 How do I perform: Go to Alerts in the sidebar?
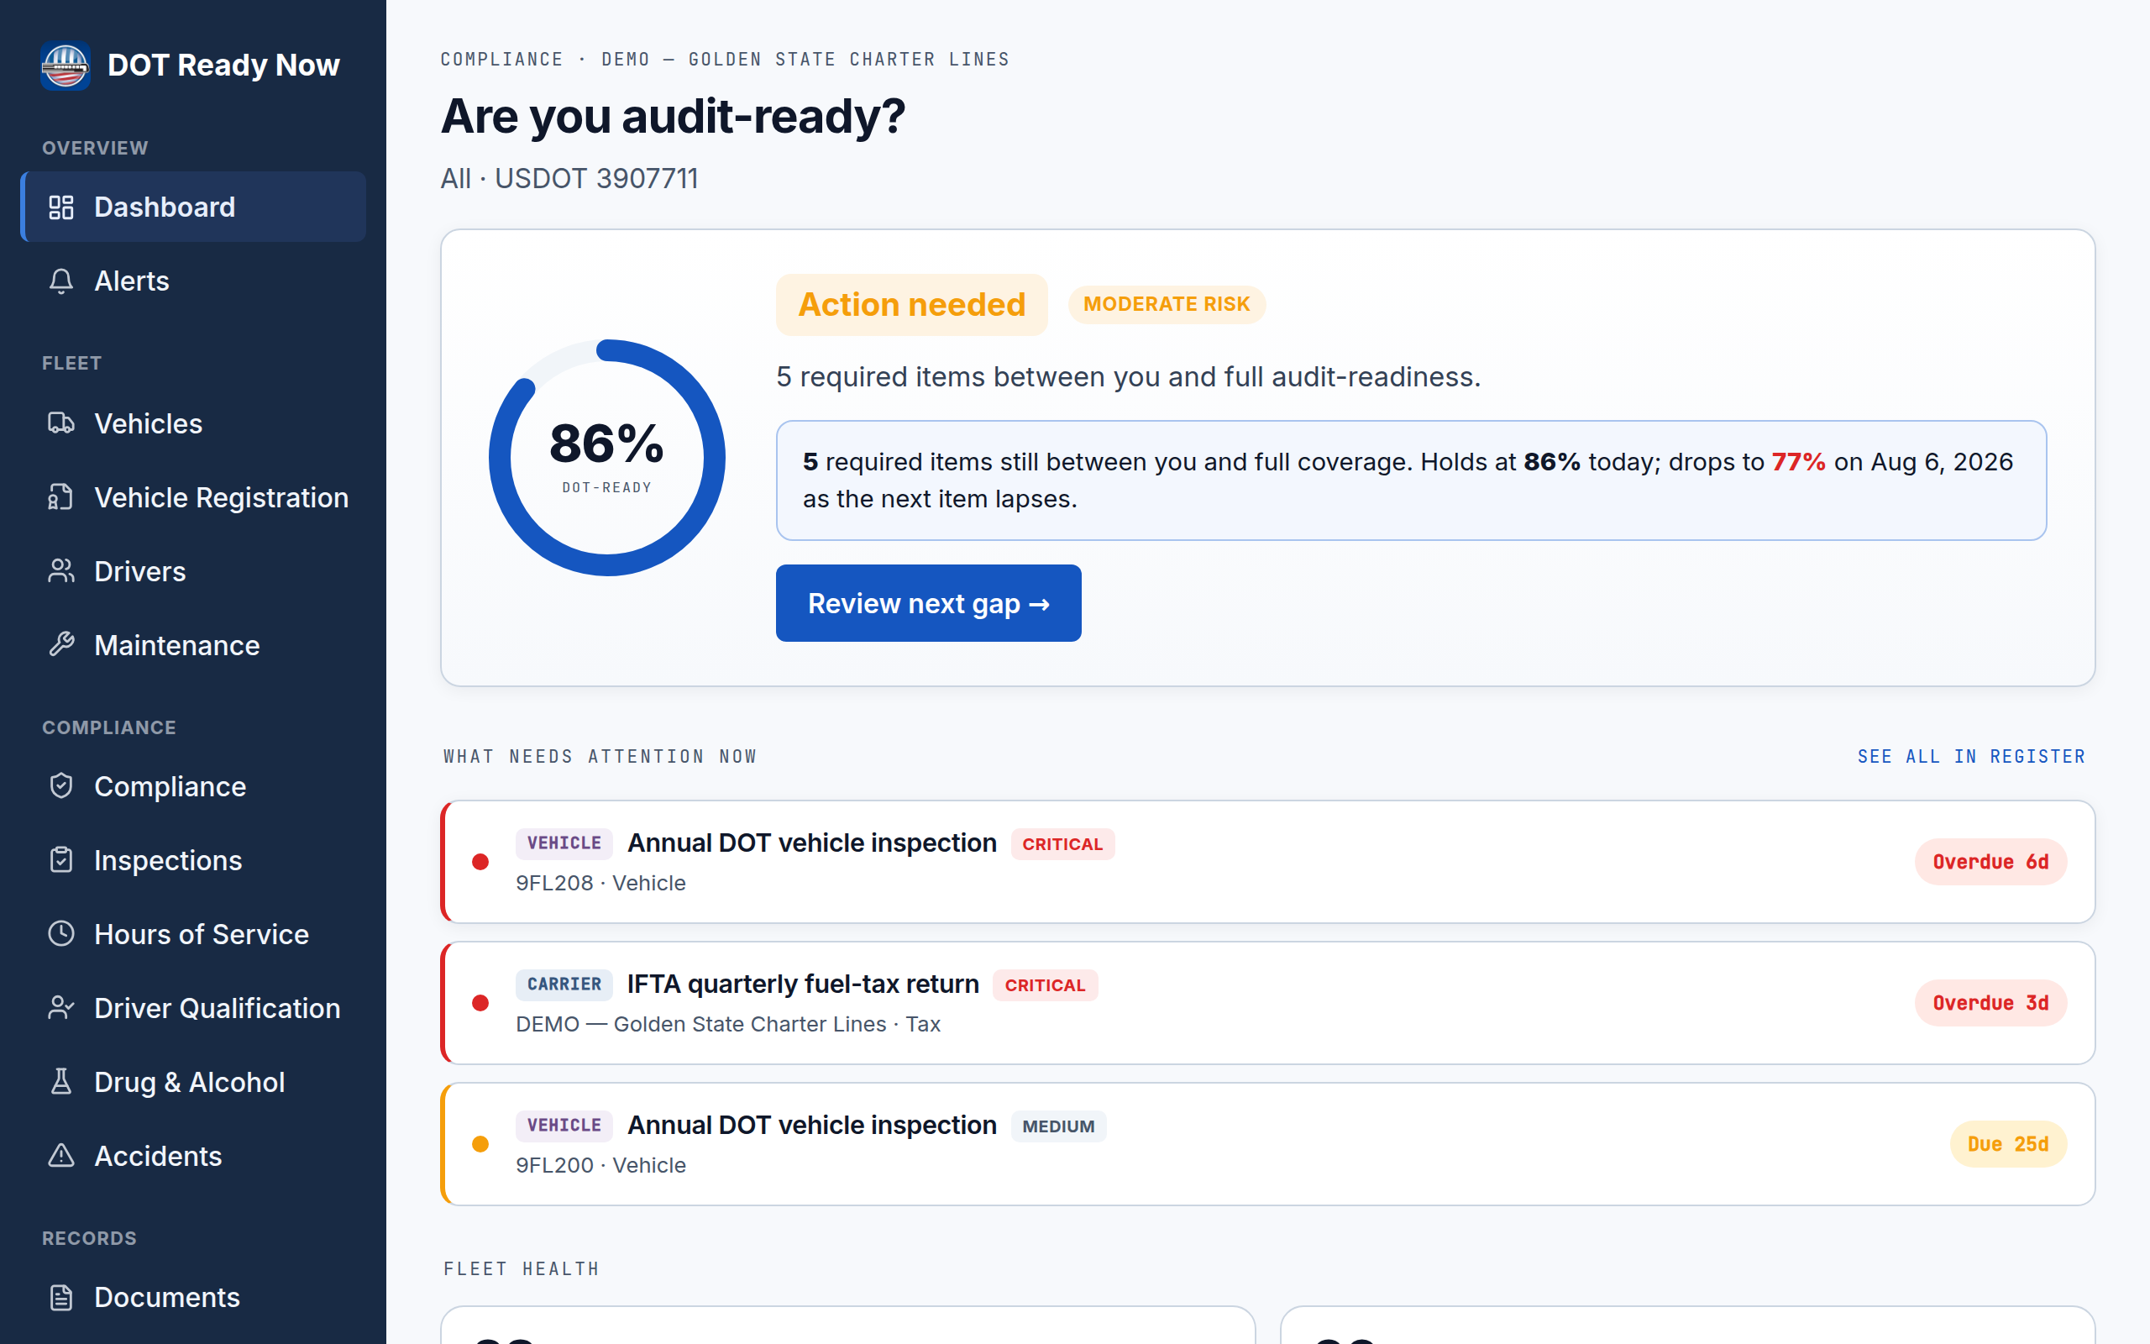[193, 281]
